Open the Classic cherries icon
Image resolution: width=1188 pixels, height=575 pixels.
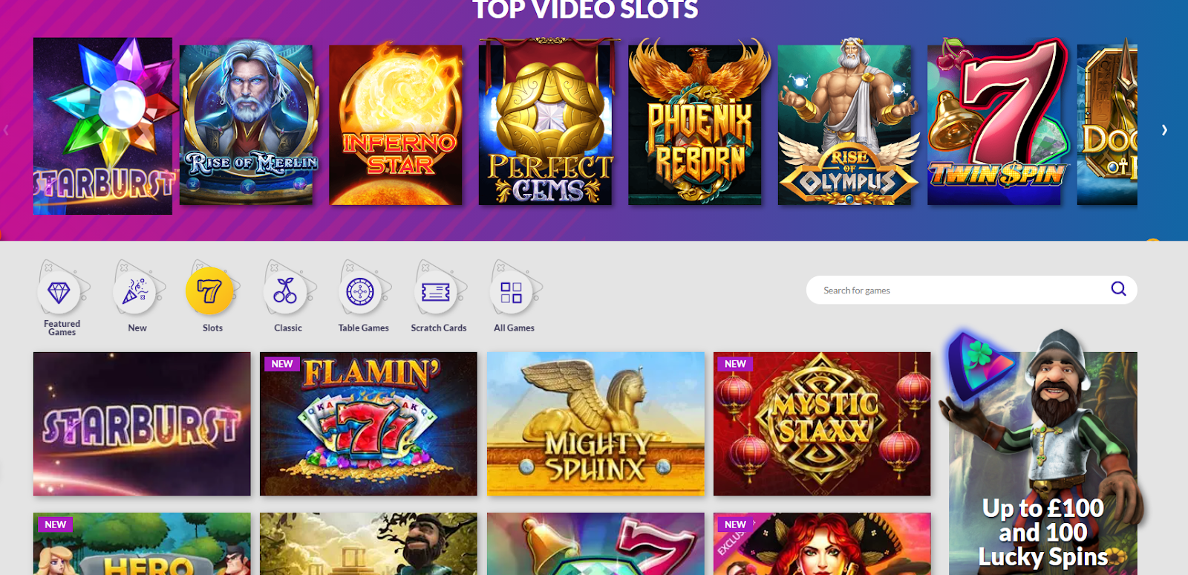(285, 292)
